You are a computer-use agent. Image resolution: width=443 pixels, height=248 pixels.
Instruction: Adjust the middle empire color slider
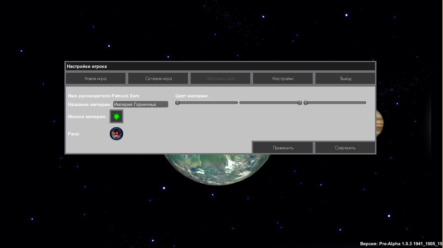[271, 103]
